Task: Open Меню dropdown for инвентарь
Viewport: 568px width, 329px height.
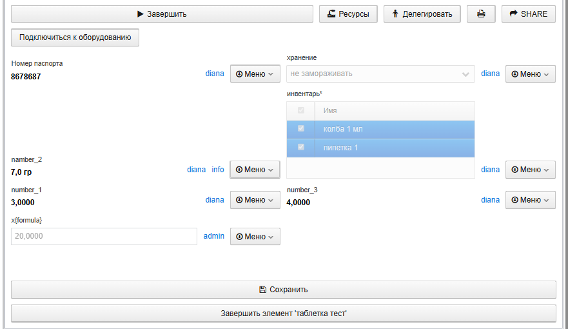Action: tap(531, 170)
